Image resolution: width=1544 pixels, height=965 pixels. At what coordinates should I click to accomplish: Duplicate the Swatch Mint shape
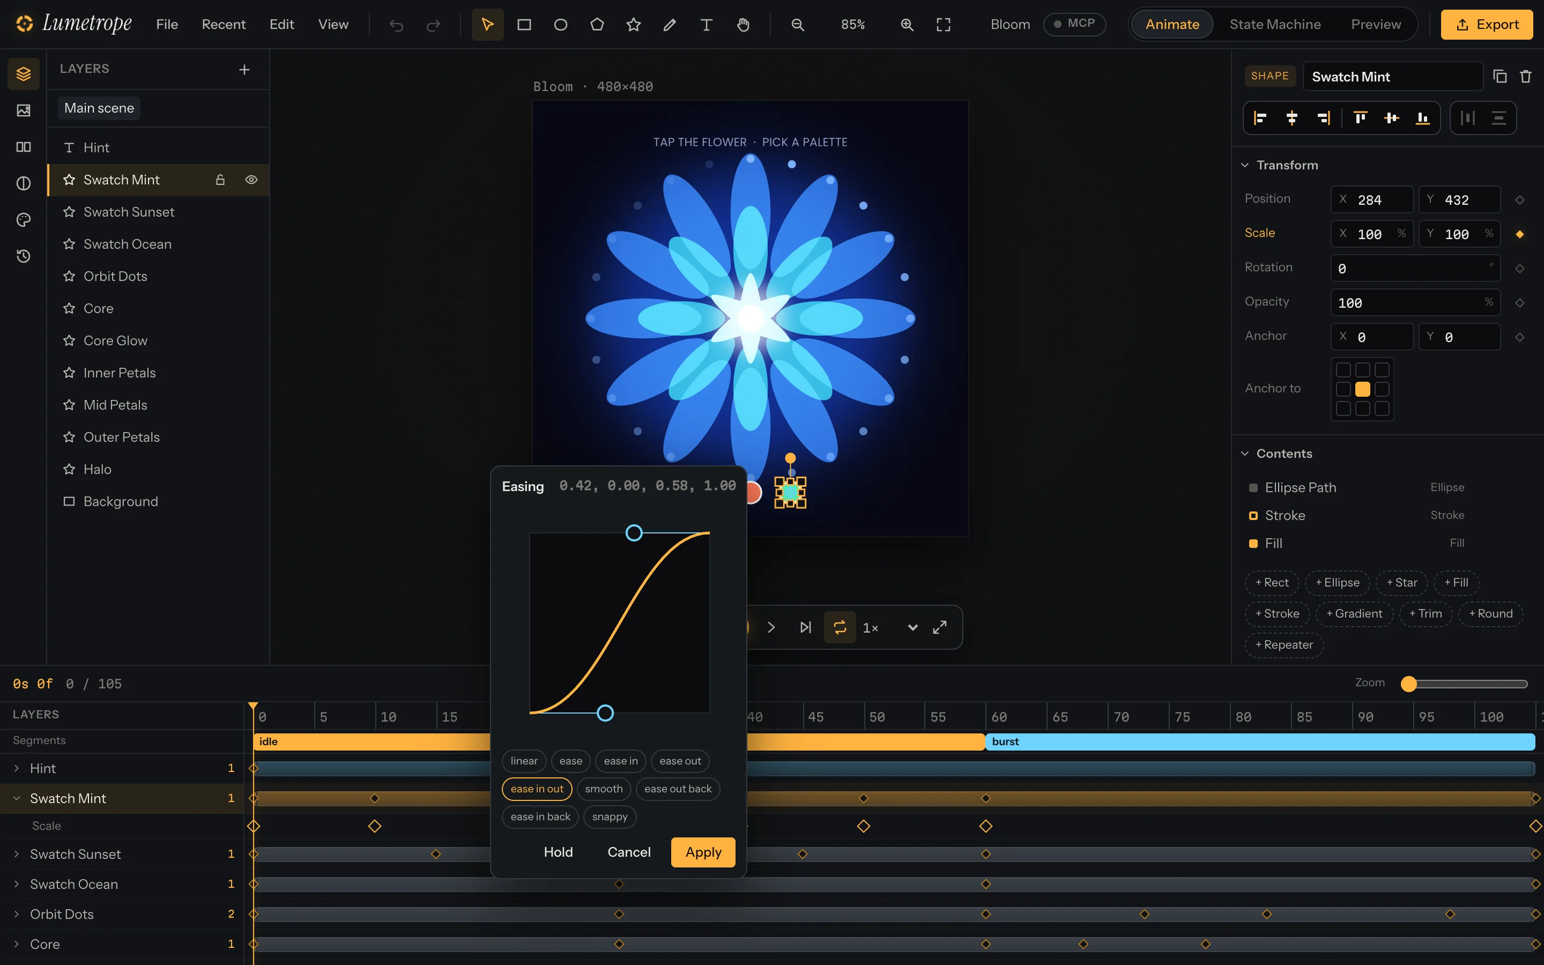1500,76
